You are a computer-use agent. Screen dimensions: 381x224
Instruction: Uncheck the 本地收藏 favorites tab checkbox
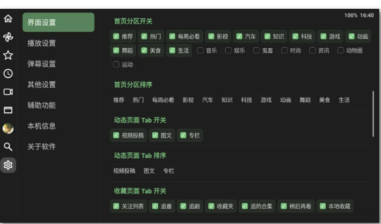point(323,206)
